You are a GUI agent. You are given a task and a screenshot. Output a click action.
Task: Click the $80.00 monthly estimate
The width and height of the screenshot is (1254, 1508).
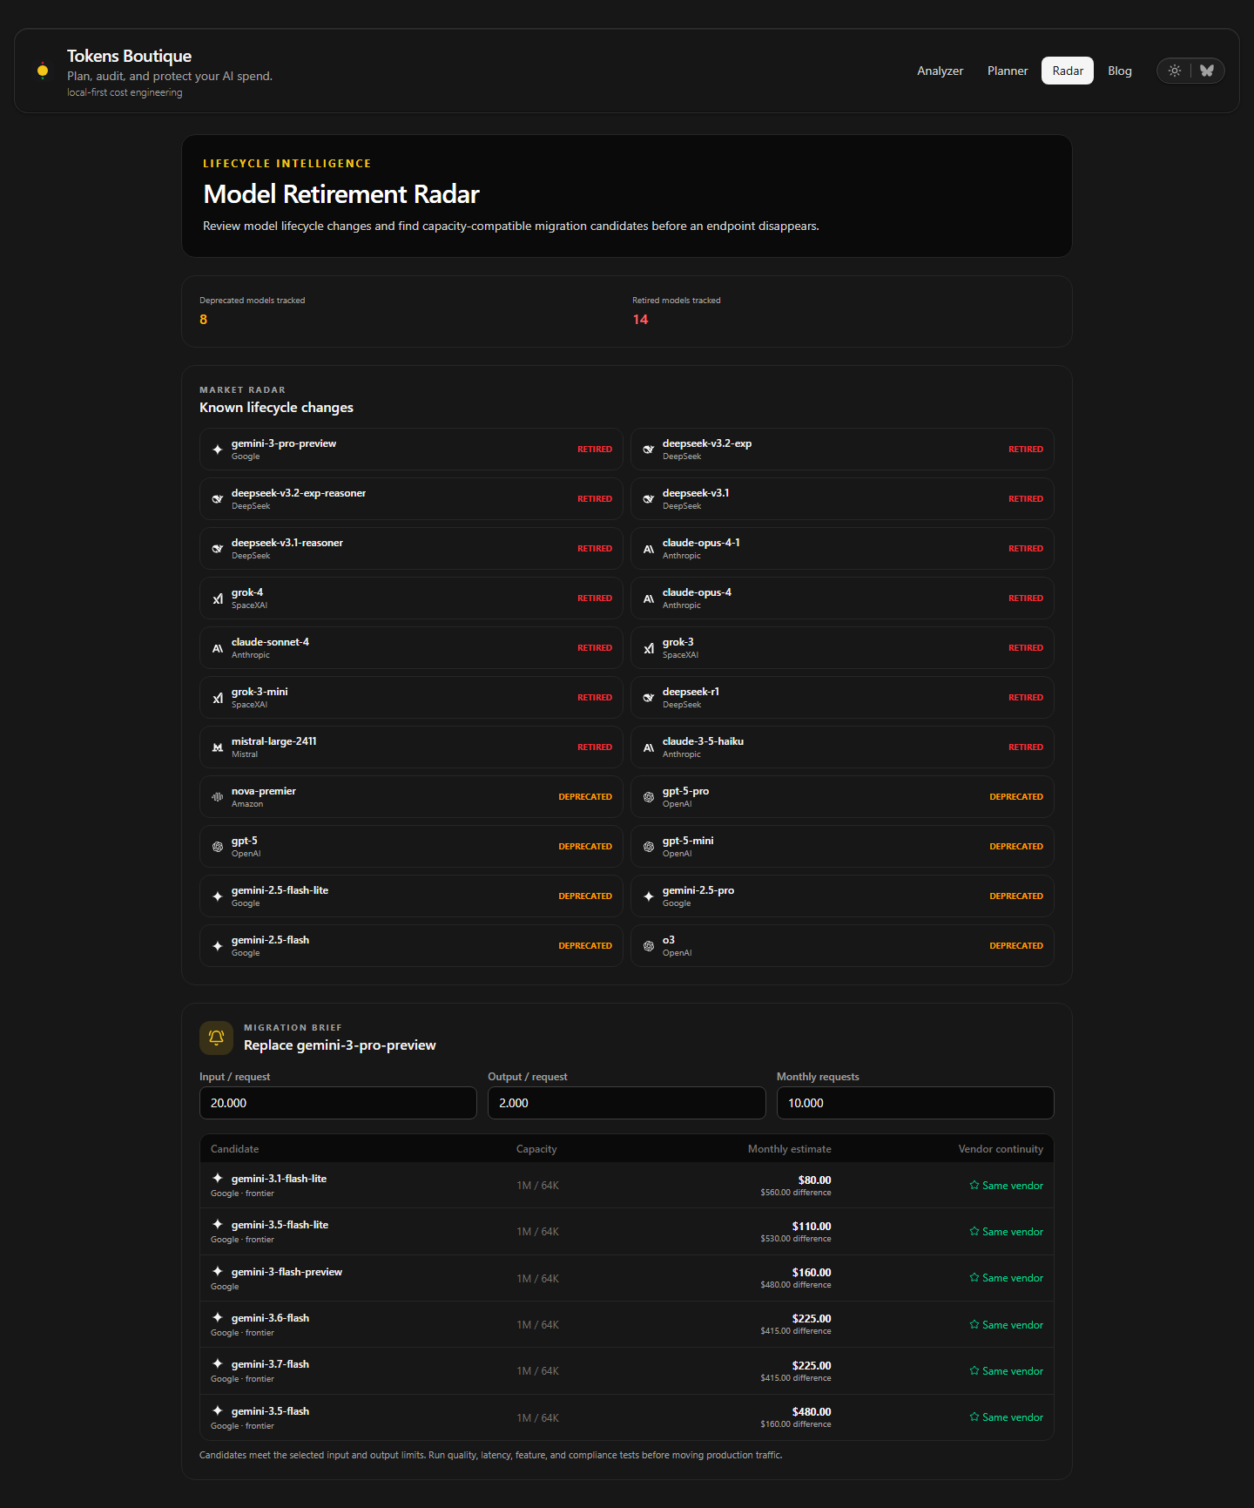pyautogui.click(x=815, y=1180)
